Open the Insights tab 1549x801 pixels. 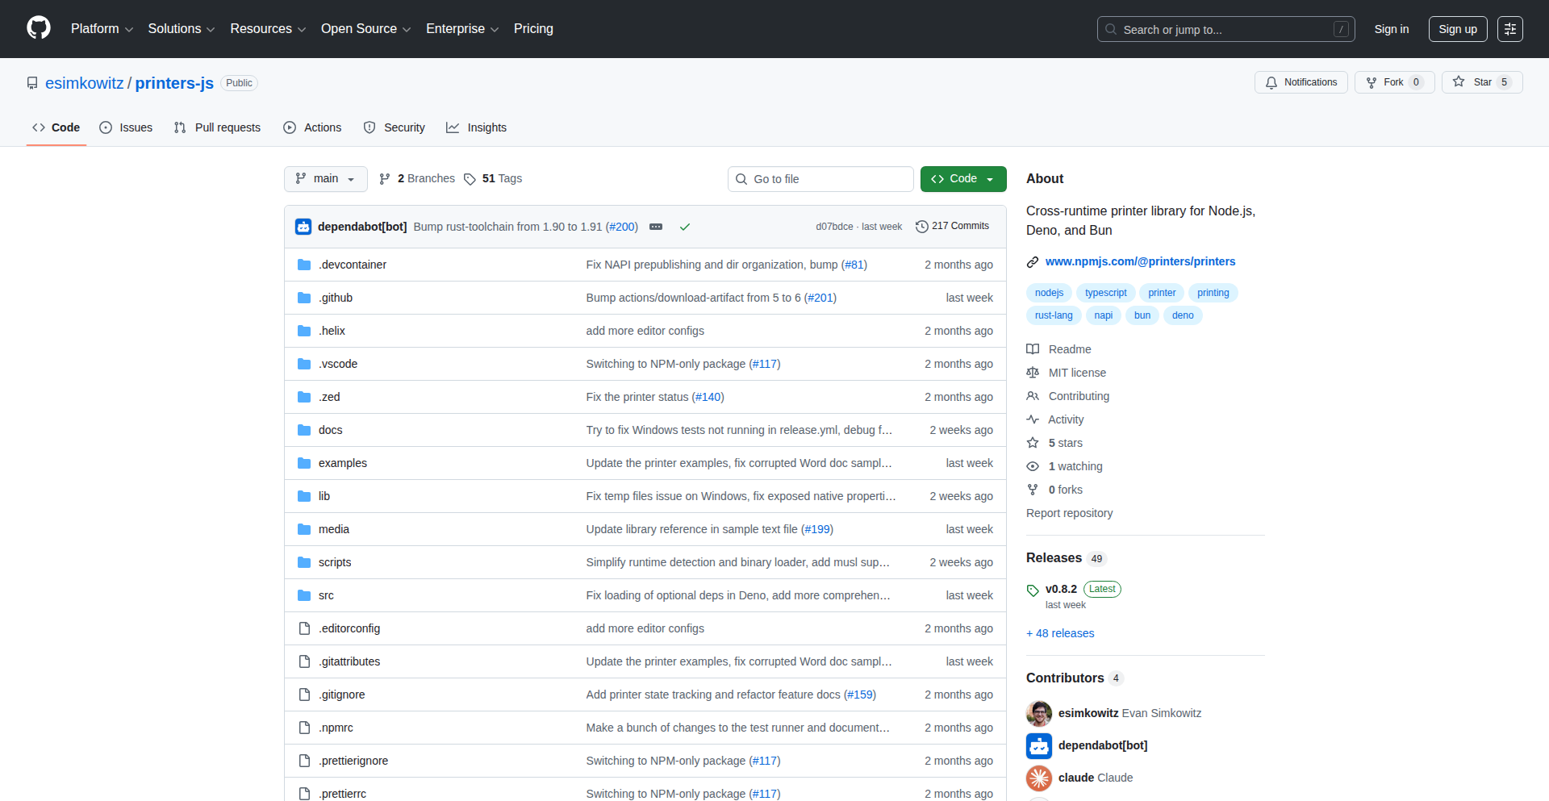[x=477, y=127]
